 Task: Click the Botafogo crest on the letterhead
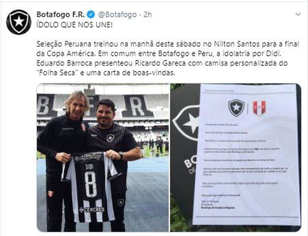tap(236, 108)
